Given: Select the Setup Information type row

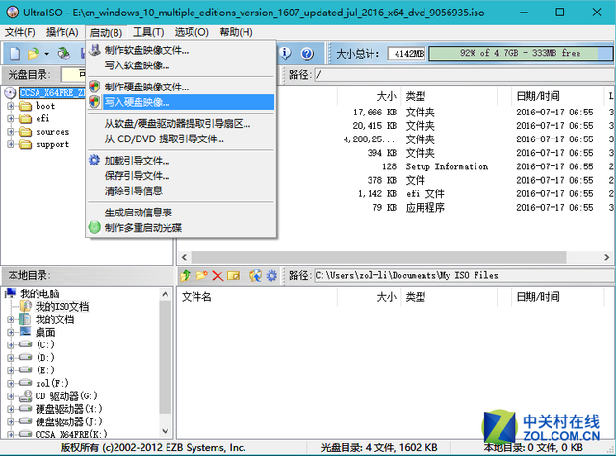Looking at the screenshot, I should click(x=447, y=166).
